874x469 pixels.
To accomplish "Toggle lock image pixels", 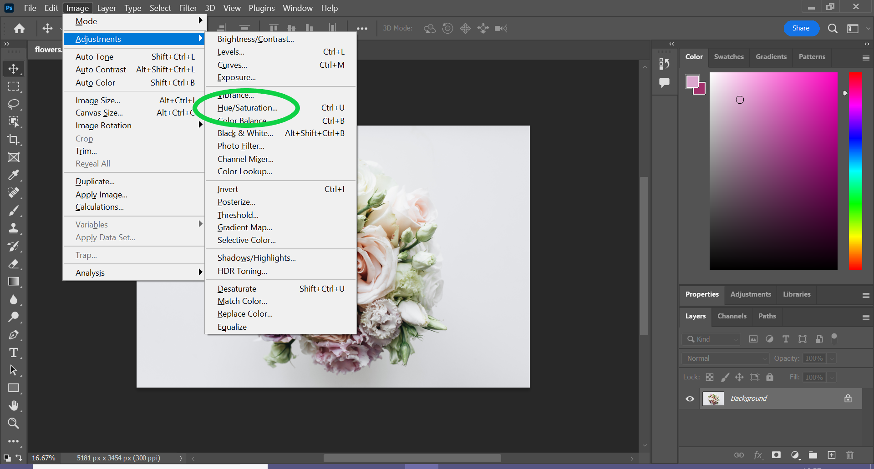I will point(725,377).
